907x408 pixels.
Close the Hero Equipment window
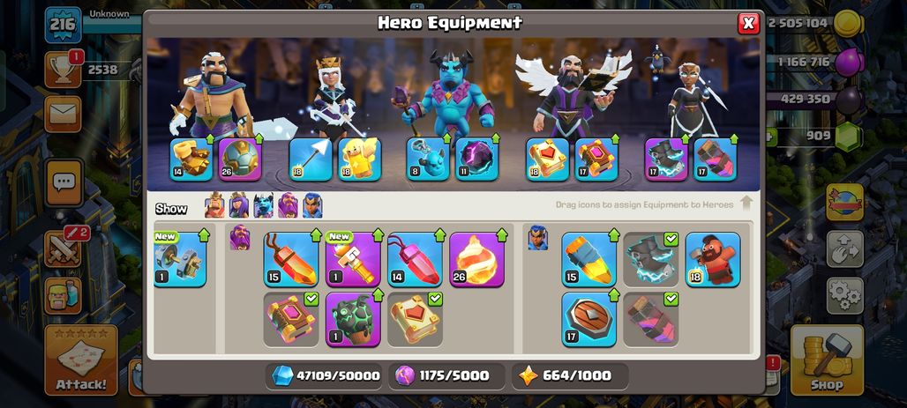[x=748, y=23]
